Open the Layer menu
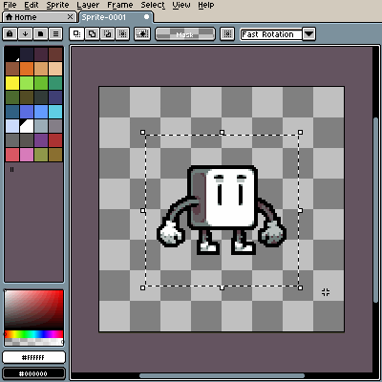This screenshot has width=382, height=382. click(88, 5)
